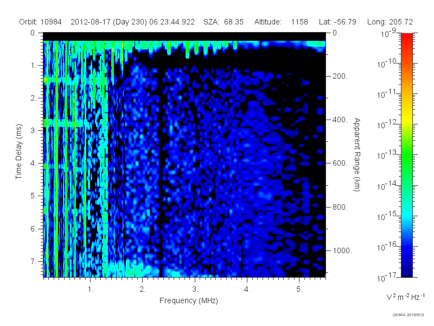This screenshot has width=434, height=326.
Task: Click the 6. tick label on time delay axis
Action: [34, 229]
